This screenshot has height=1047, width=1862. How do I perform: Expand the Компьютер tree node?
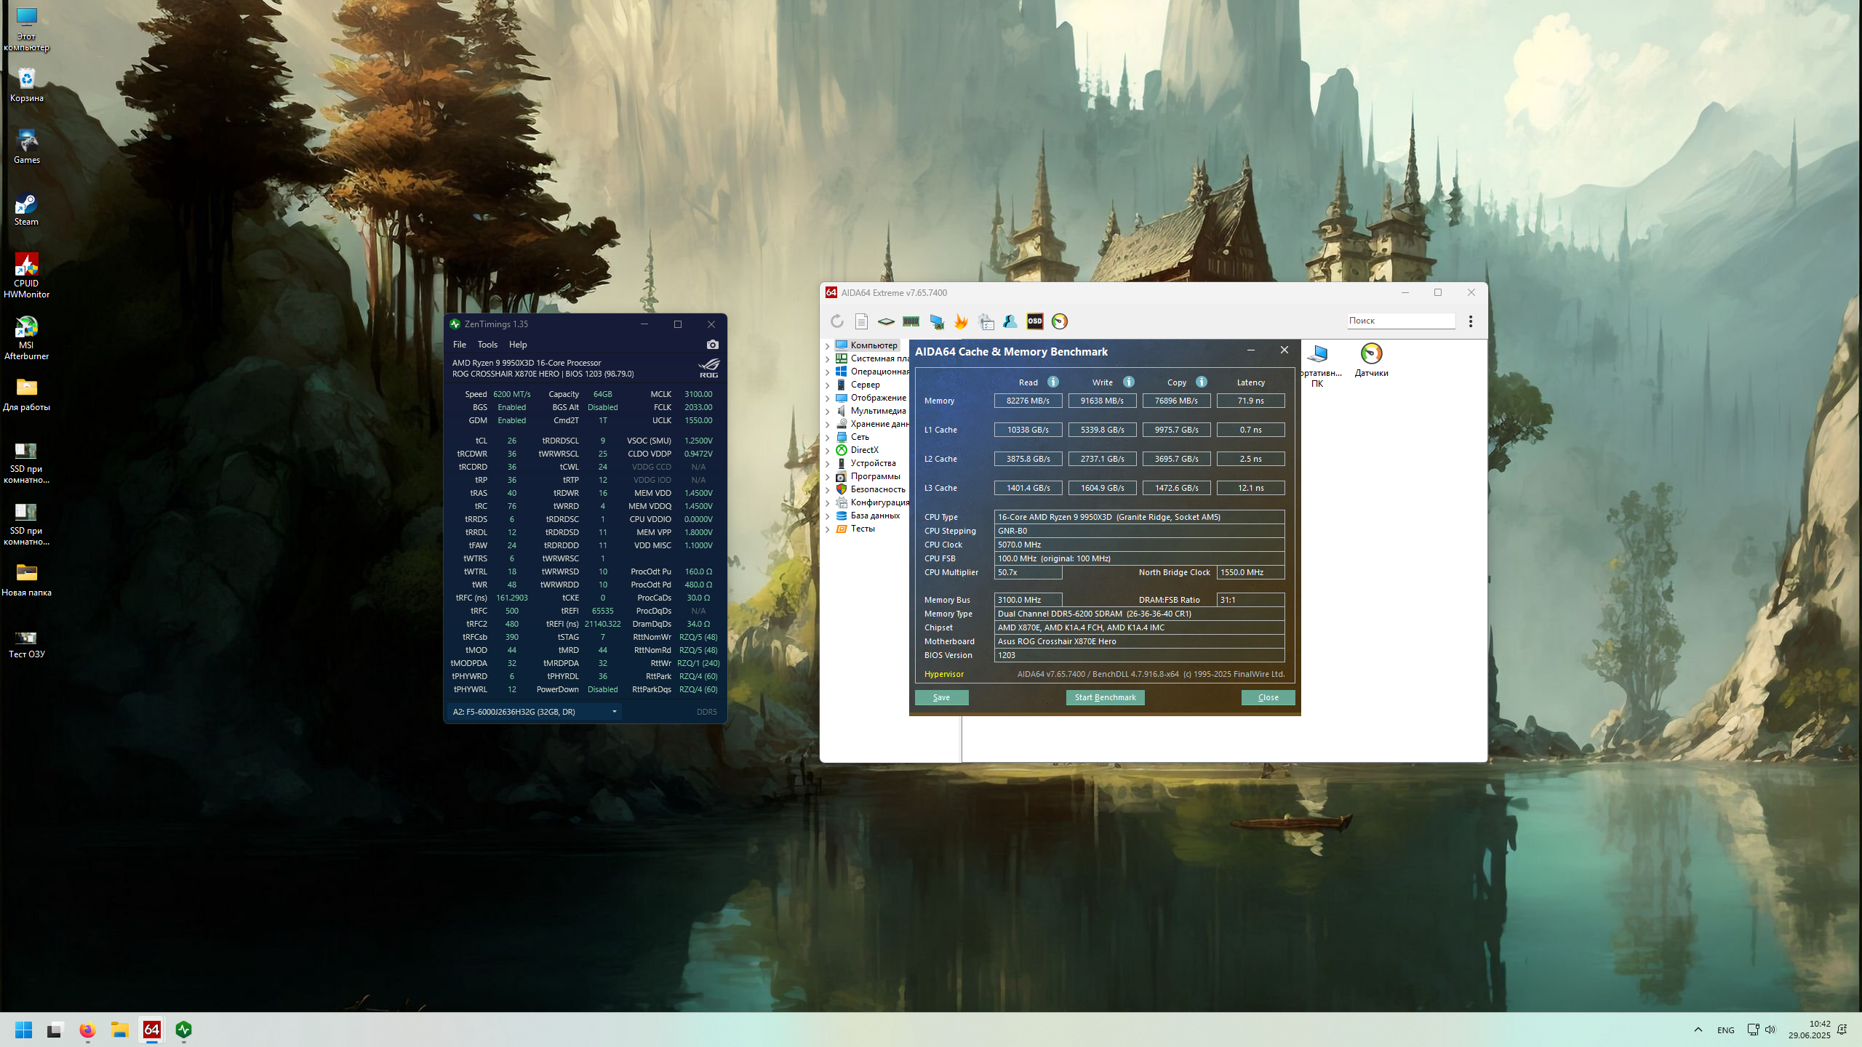point(828,346)
